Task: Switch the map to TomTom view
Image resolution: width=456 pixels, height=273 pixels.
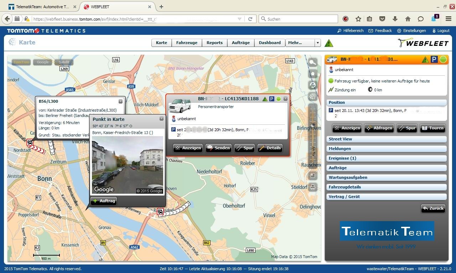Action: tap(21, 62)
